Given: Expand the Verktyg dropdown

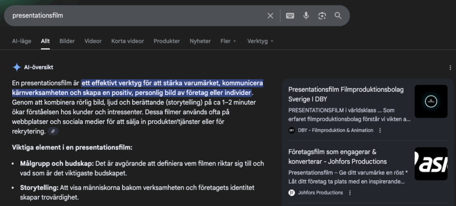Looking at the screenshot, I should point(260,41).
